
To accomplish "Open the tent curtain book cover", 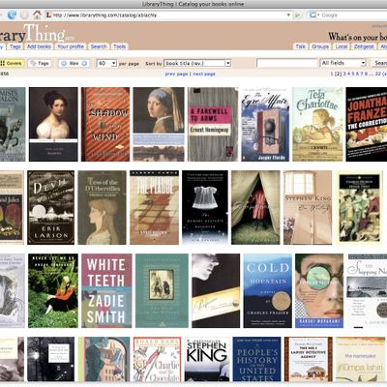I will pyautogui.click(x=255, y=208).
